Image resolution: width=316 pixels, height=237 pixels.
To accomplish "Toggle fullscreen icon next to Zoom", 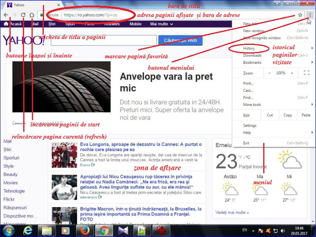I will pos(307,73).
